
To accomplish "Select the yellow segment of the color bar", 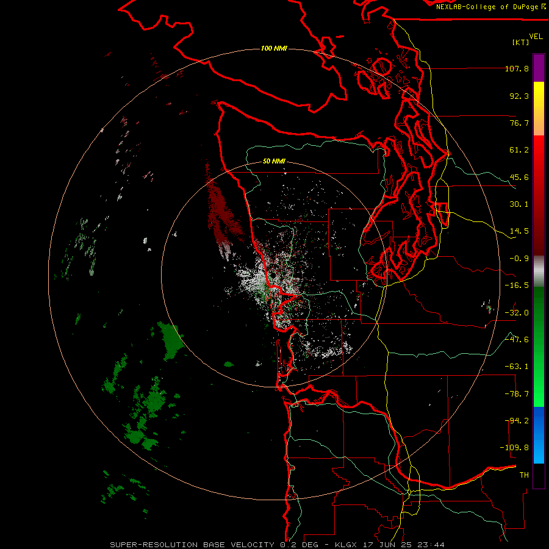I will (x=539, y=109).
